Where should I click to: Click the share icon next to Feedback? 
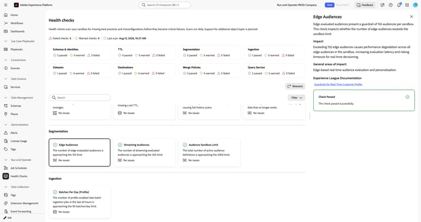382,5
